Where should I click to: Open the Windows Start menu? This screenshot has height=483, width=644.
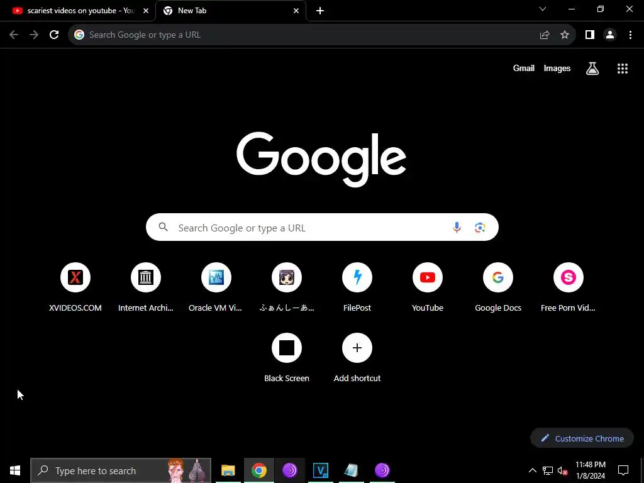pos(15,470)
